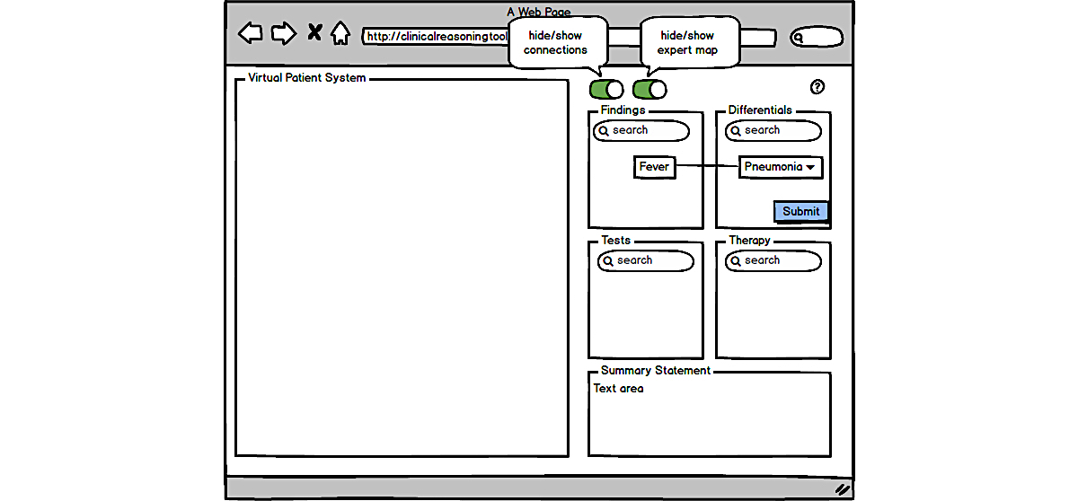Toggle the hide/show expert map switch
Viewport: 1078px width, 501px height.
[x=649, y=89]
